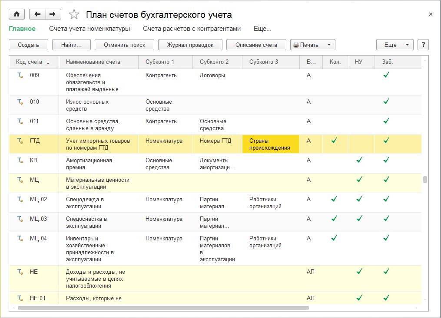Open the Еще dropdown in the toolbar
Image resolution: width=441 pixels, height=318 pixels.
coord(395,45)
